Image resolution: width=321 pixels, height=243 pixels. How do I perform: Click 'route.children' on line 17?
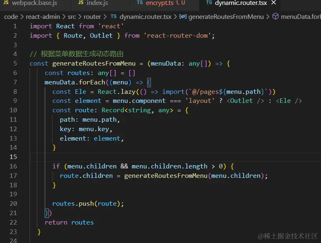tap(86, 176)
